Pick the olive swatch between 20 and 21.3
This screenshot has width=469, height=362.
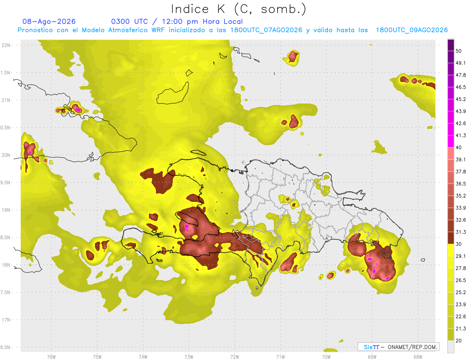click(451, 335)
